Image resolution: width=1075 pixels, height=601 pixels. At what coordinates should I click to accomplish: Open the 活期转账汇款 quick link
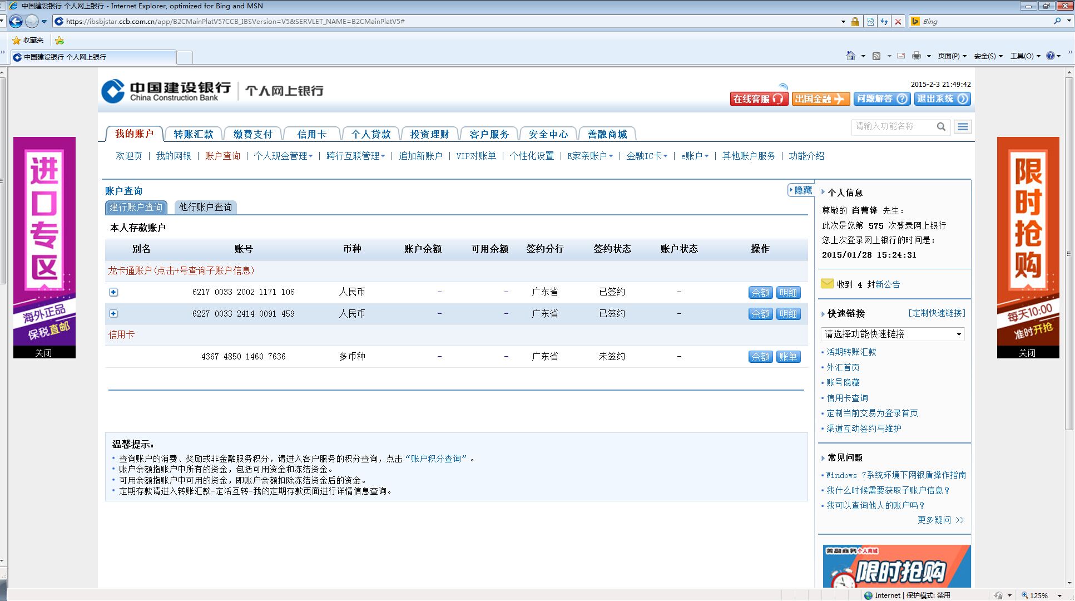tap(851, 352)
